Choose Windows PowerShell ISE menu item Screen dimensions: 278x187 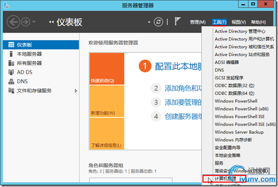coord(240,116)
